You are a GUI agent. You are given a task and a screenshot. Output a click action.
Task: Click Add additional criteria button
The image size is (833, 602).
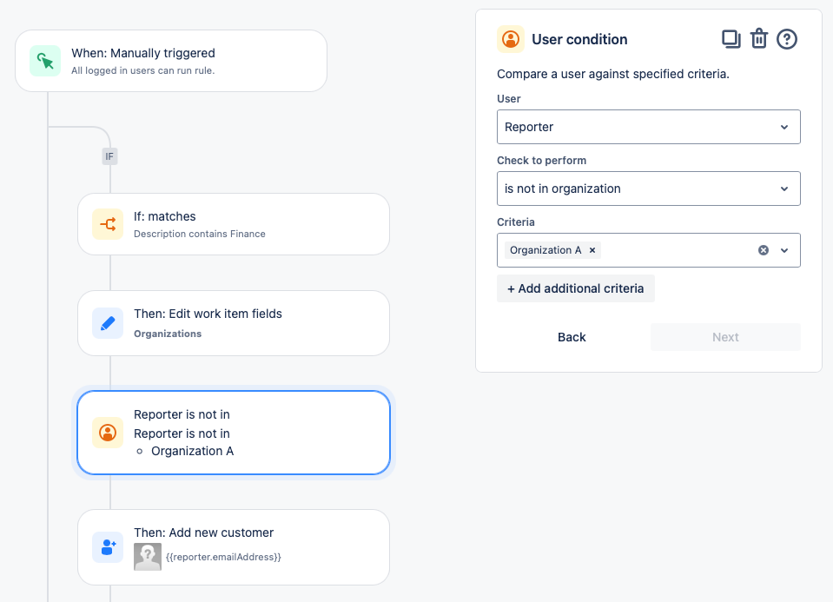click(x=575, y=288)
